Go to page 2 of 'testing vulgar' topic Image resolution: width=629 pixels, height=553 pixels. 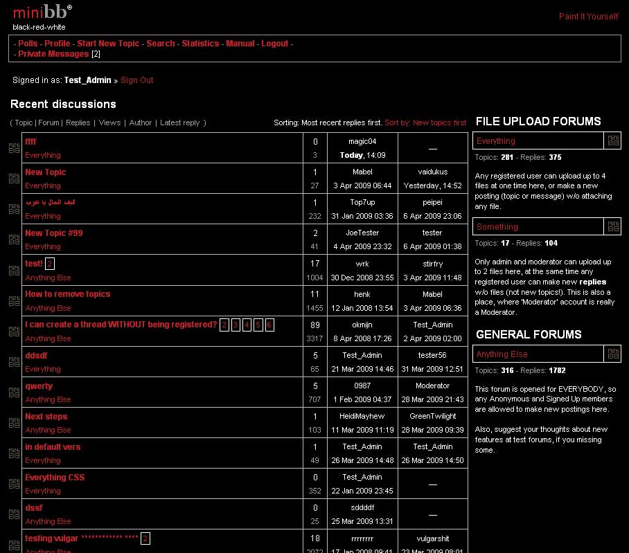coord(145,538)
